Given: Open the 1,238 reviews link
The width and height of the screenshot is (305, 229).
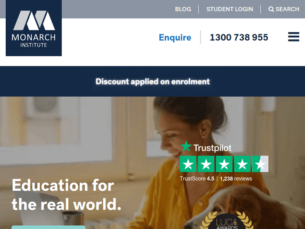Looking at the screenshot, I should [236, 179].
